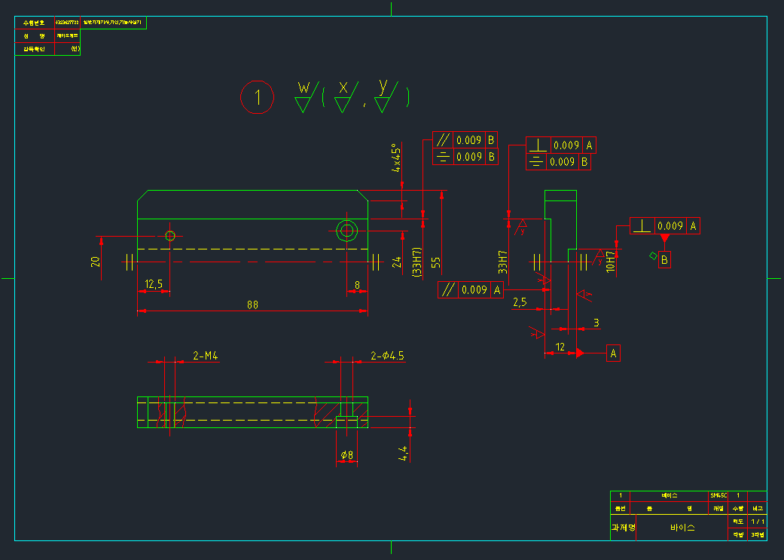The width and height of the screenshot is (784, 560).
Task: Select the circled part number 1
Action: tap(258, 97)
